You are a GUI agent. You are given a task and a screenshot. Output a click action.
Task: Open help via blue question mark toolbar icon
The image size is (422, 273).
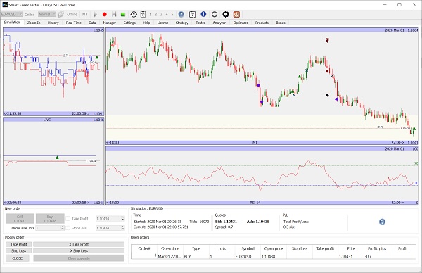pos(181,14)
